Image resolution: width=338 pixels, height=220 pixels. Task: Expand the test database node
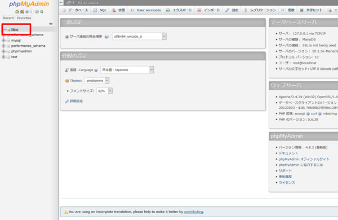[3, 57]
